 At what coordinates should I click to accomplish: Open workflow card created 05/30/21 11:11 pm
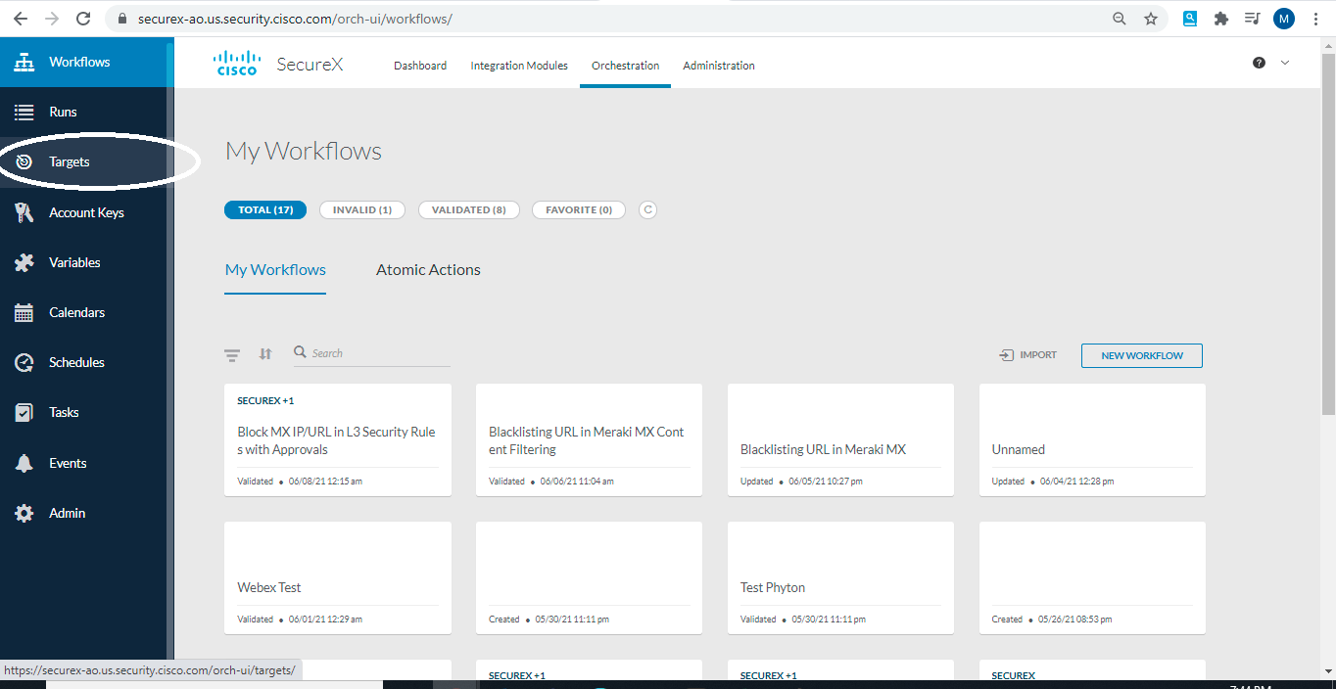coord(589,577)
